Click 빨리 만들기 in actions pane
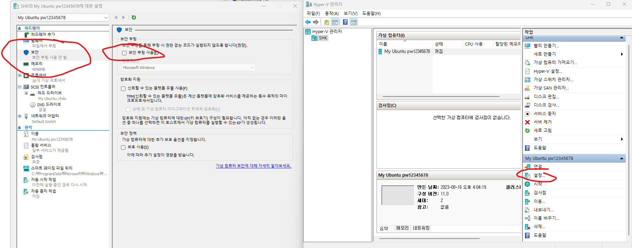The width and height of the screenshot is (632, 248). click(x=546, y=46)
